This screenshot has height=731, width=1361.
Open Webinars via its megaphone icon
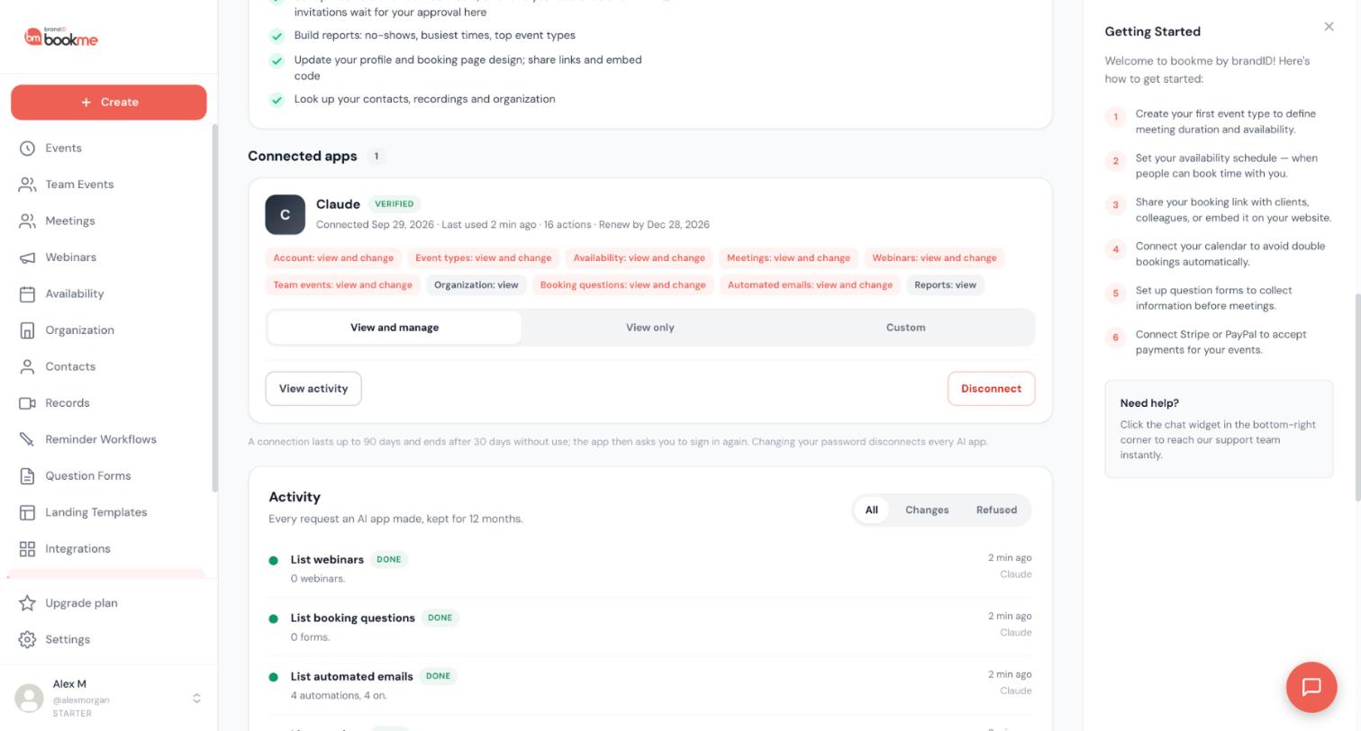[27, 257]
